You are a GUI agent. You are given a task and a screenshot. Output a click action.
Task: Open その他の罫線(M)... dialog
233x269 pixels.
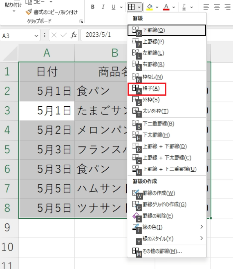[x=167, y=251]
